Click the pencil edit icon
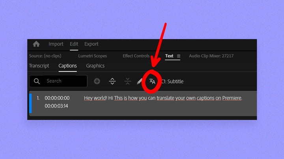 click(x=140, y=81)
